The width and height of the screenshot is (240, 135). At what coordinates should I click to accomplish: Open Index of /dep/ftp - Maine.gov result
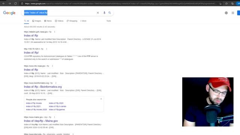coord(41,121)
